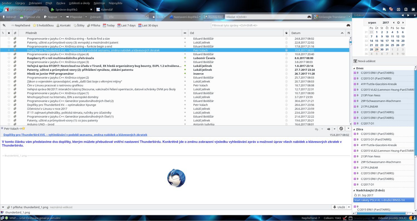Viewport: 417px width, 221px height.
Task: Toggle Last 7 days filter
Action: (x=126, y=25)
